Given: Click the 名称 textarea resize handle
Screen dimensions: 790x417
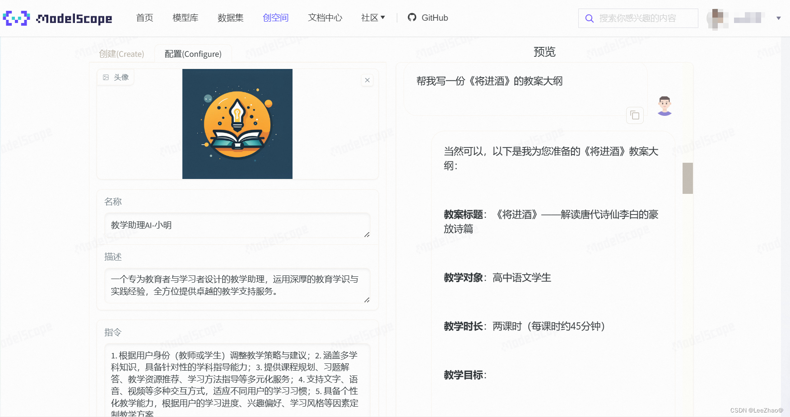Looking at the screenshot, I should 367,234.
